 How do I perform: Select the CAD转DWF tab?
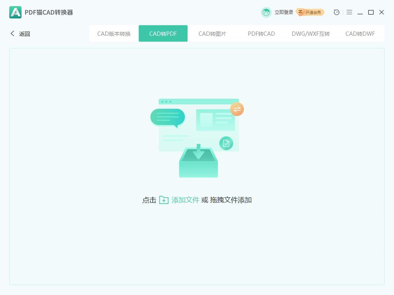tap(360, 34)
